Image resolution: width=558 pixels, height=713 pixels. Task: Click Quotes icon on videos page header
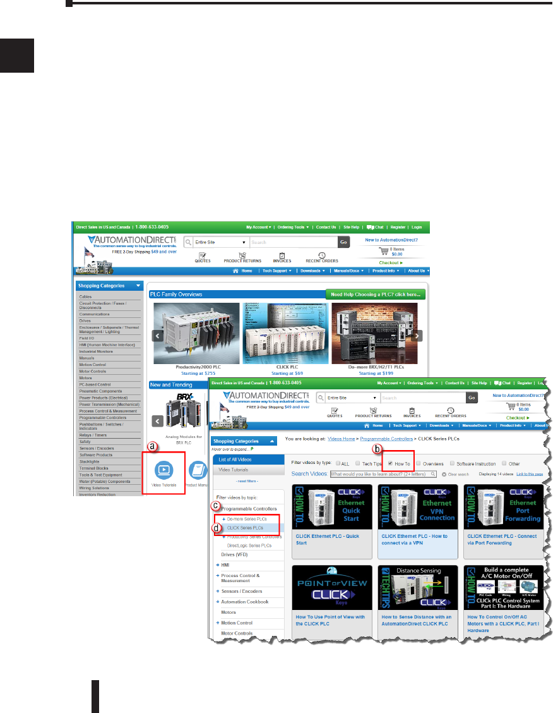[335, 411]
